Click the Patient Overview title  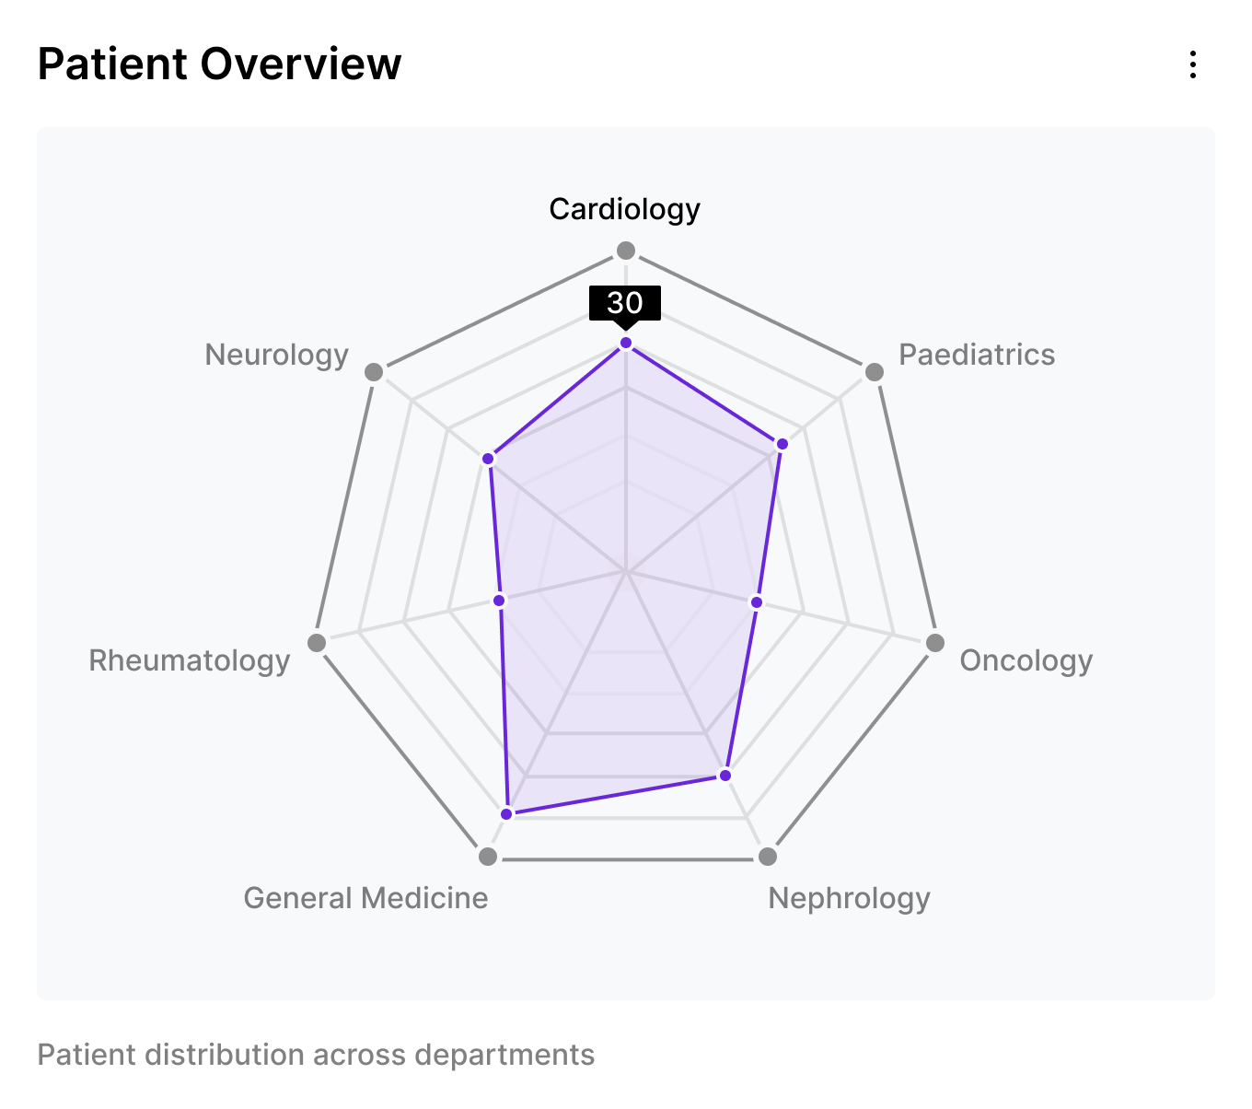click(219, 64)
